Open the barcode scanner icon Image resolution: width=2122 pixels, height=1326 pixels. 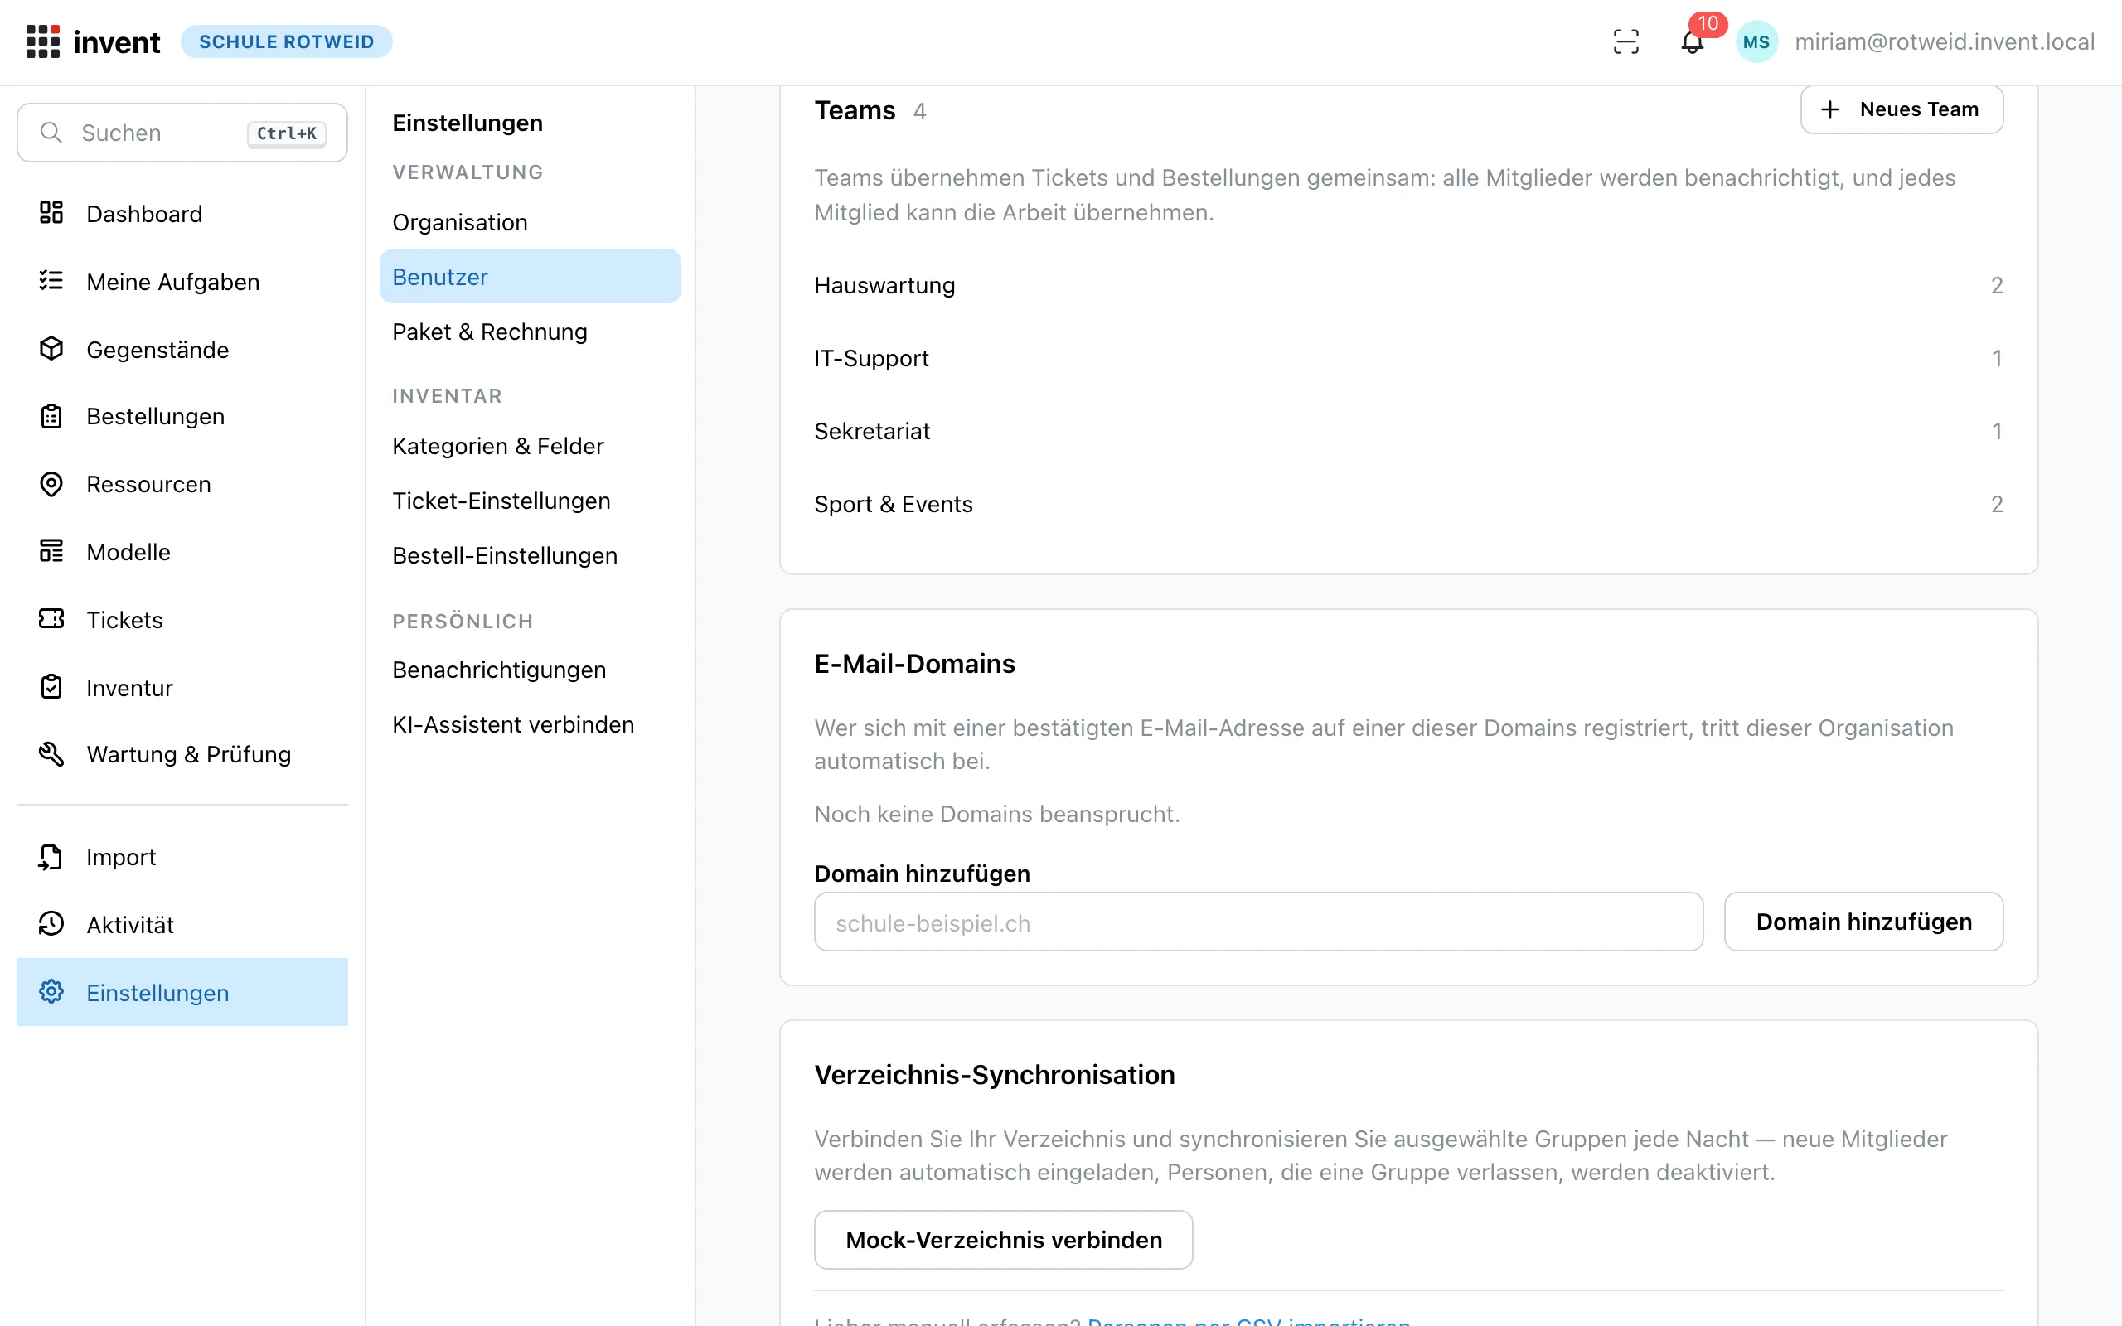(x=1625, y=41)
